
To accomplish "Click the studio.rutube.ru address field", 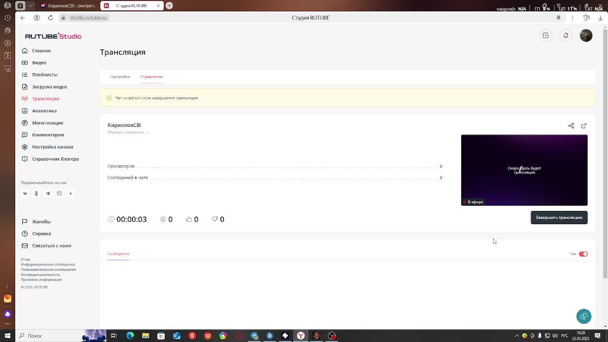I will point(88,18).
